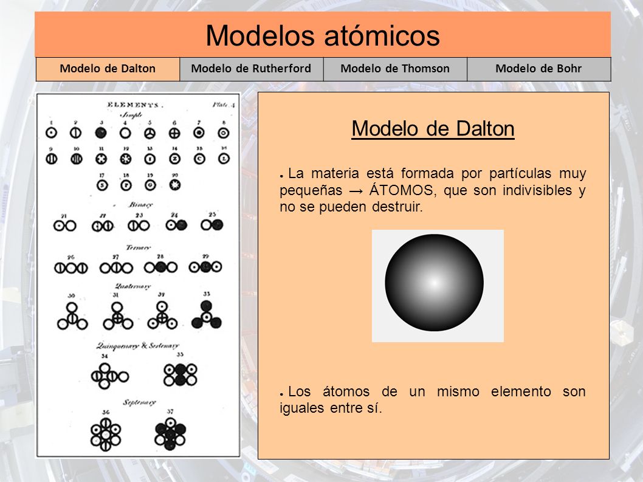
Task: Click ternary compound symbol number 28
Action: 160,267
